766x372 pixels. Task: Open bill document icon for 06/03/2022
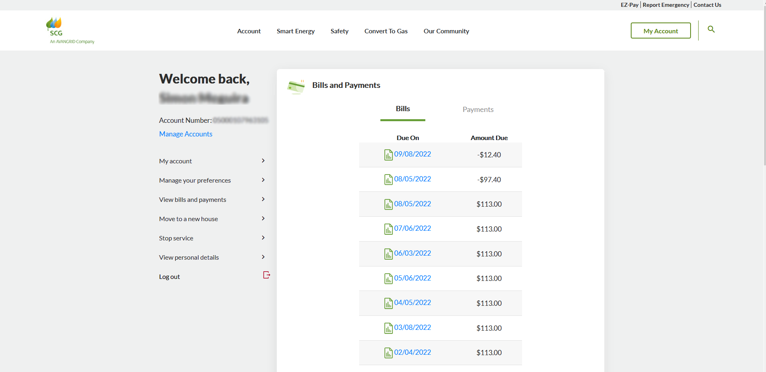(388, 254)
